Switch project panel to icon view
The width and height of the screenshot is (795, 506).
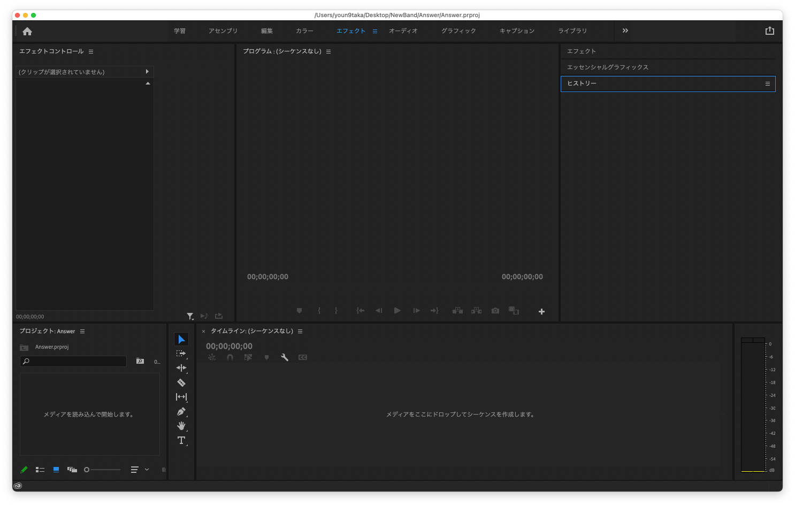[x=56, y=470]
